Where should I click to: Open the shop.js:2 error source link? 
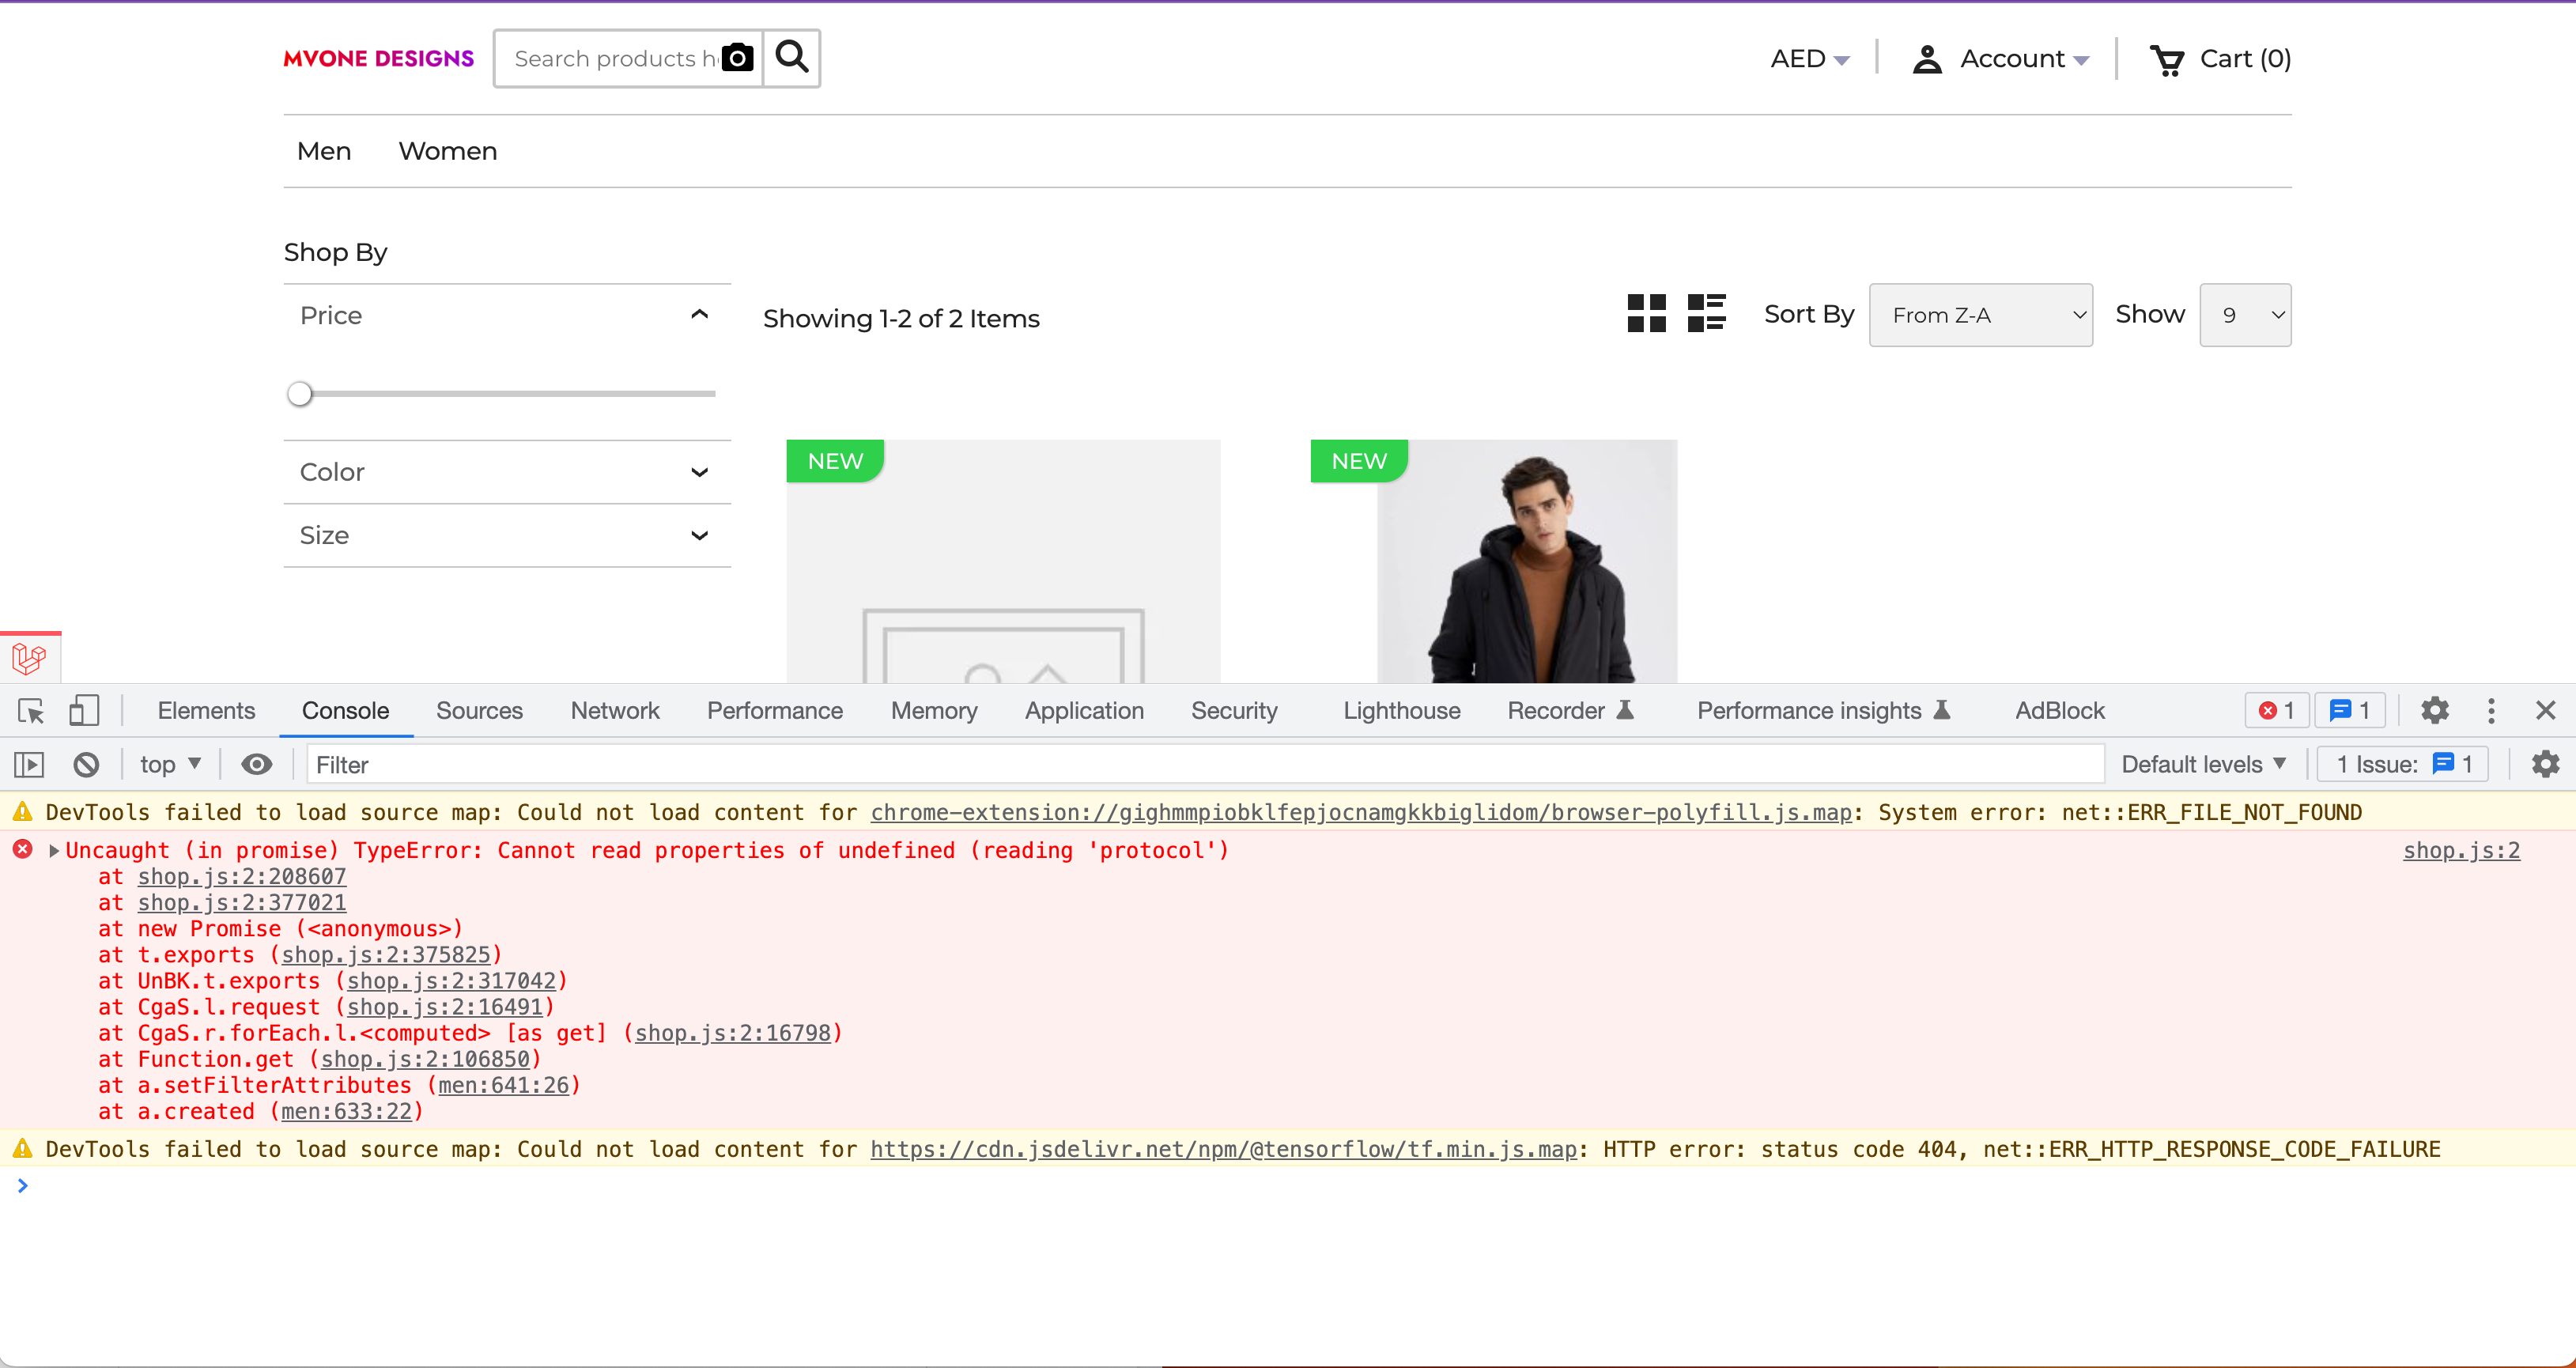2461,850
